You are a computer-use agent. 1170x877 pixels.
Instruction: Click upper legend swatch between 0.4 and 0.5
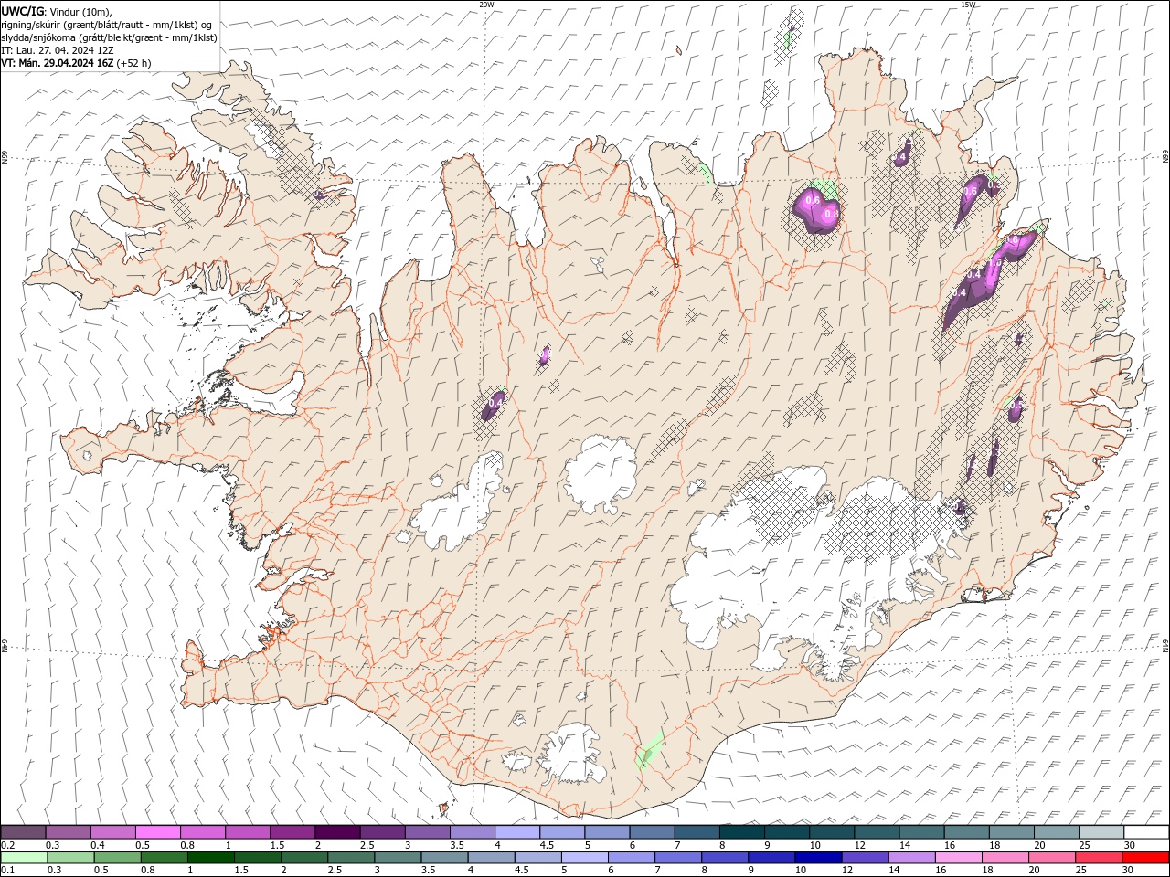[x=112, y=831]
